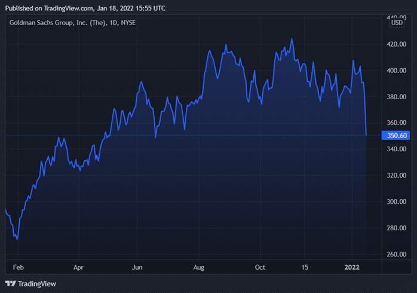Click the TradingView logo icon
Viewport: 417px width, 293px height.
click(11, 283)
